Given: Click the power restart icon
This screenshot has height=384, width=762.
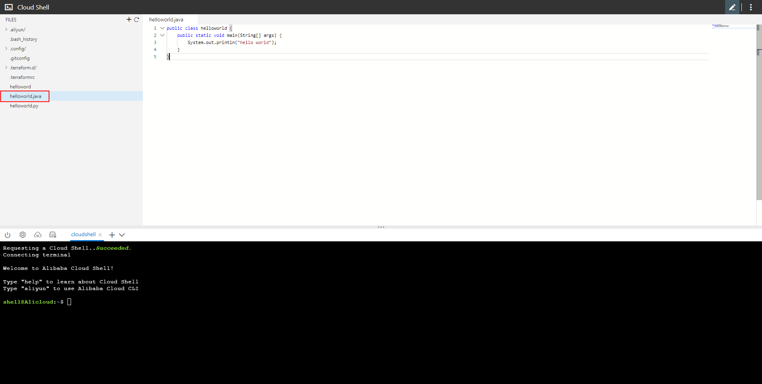Looking at the screenshot, I should pos(8,235).
